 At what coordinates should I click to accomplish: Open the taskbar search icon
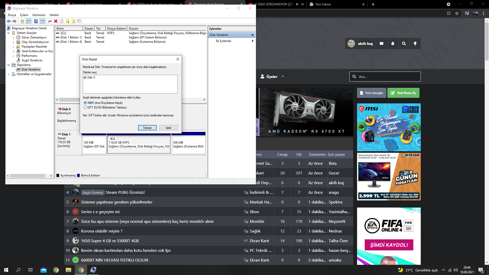18,270
